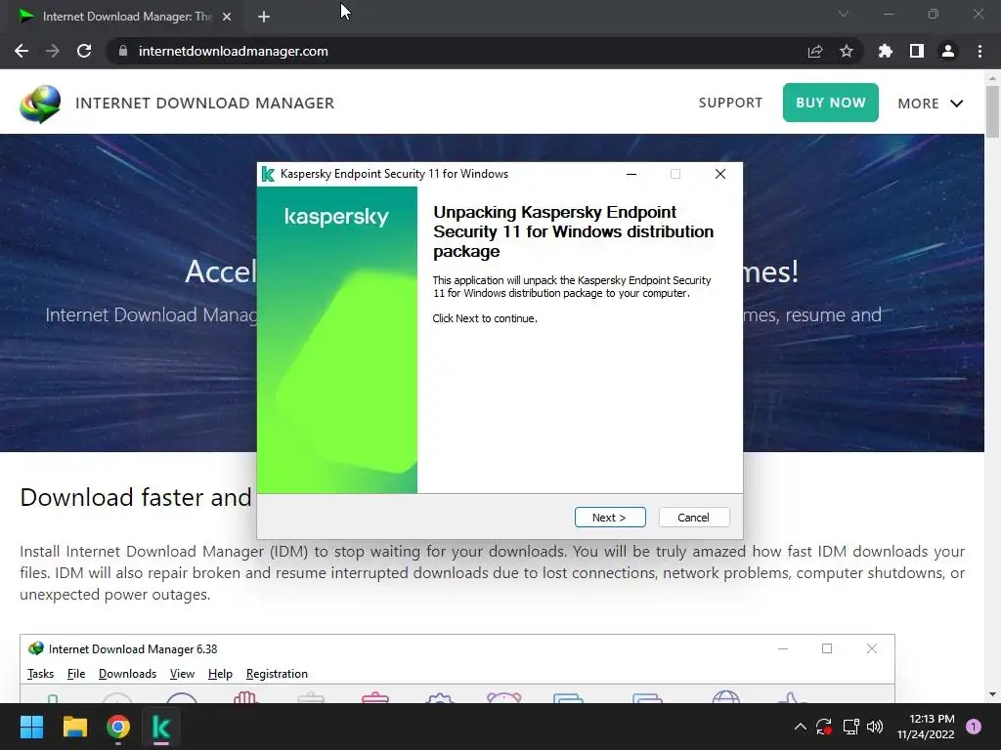
Task: Toggle the Chrome side panel
Action: (x=917, y=51)
